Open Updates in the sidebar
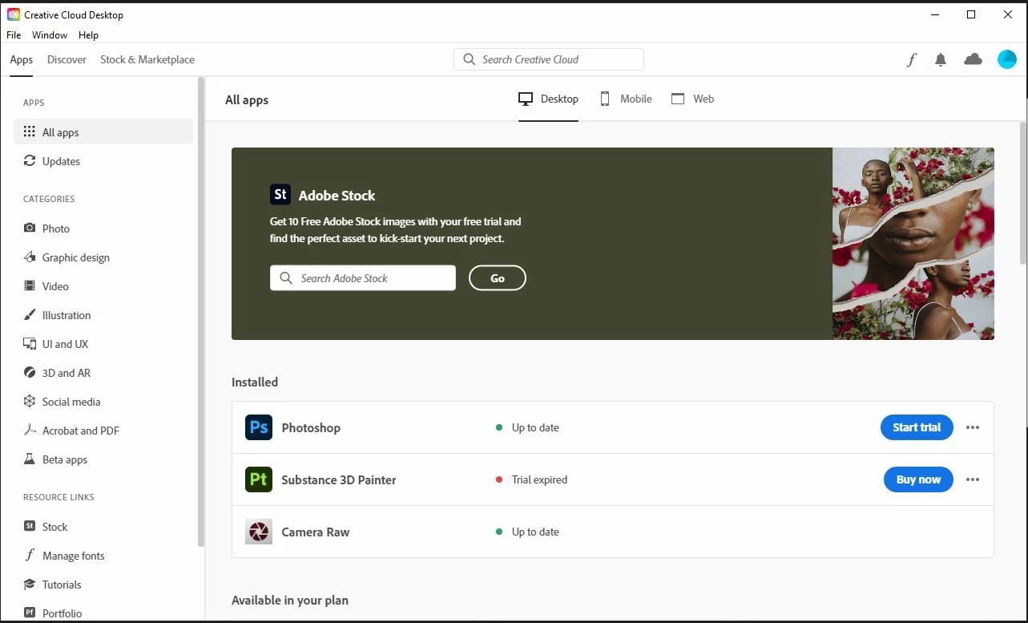 click(103, 161)
